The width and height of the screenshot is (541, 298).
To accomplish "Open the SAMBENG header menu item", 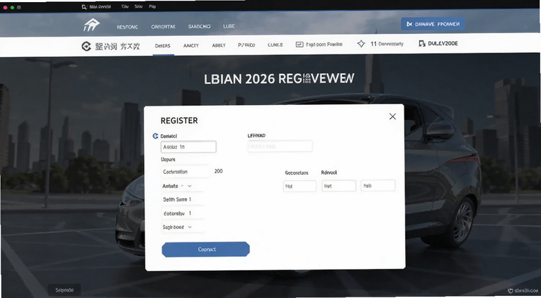I will point(199,26).
